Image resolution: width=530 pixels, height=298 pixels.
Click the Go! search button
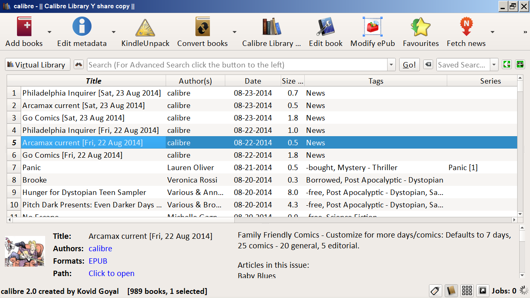pyautogui.click(x=410, y=65)
